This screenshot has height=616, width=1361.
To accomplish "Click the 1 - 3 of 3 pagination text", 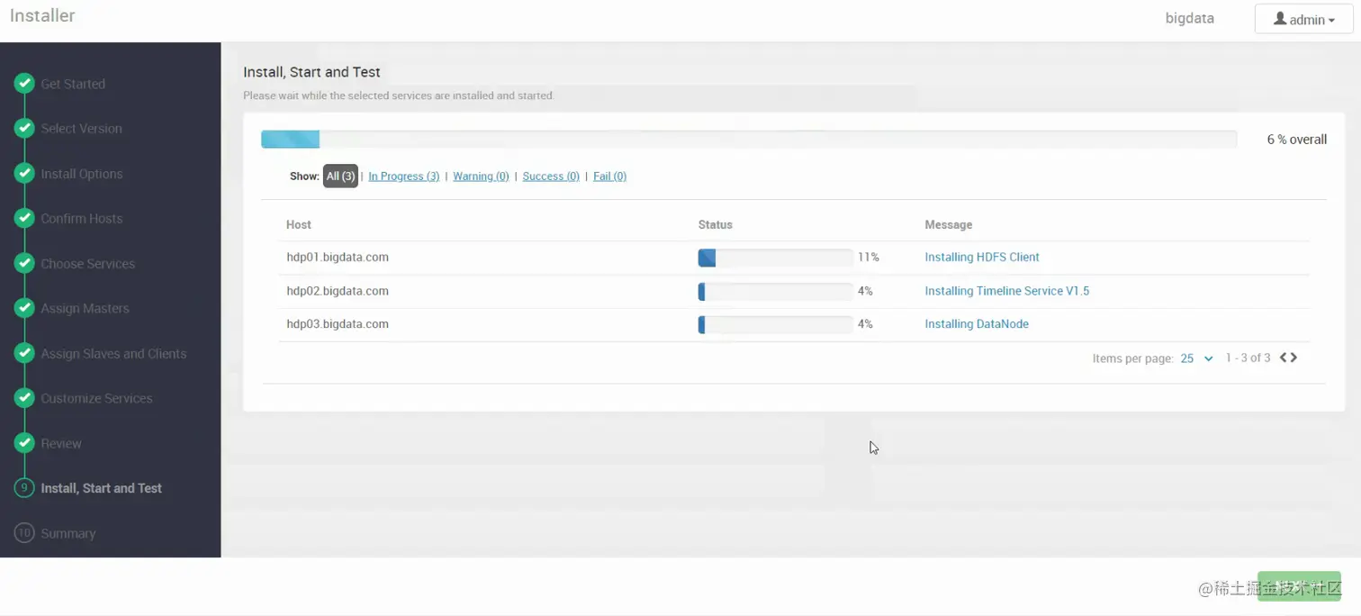I will point(1248,358).
